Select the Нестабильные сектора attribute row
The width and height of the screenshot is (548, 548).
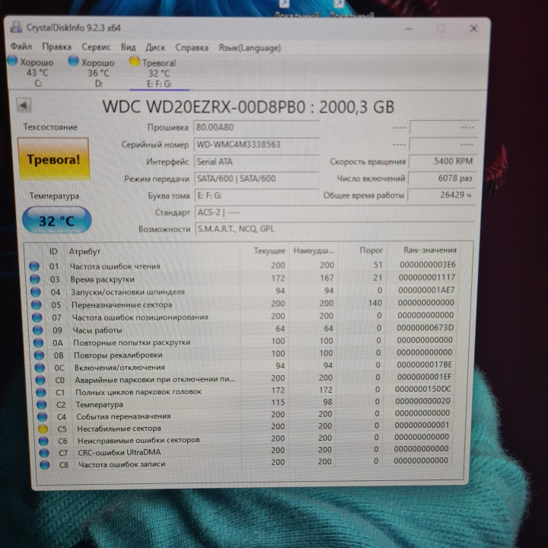pyautogui.click(x=244, y=427)
